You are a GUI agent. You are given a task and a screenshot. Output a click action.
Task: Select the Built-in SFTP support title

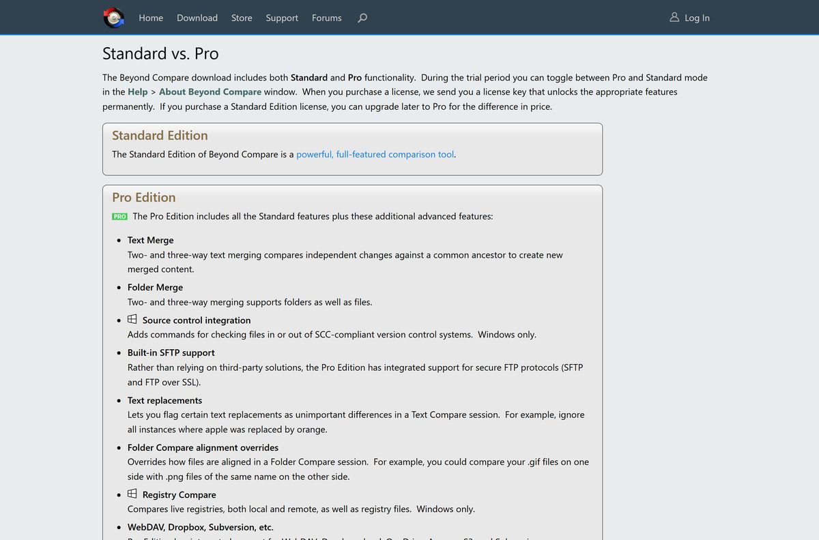tap(171, 352)
